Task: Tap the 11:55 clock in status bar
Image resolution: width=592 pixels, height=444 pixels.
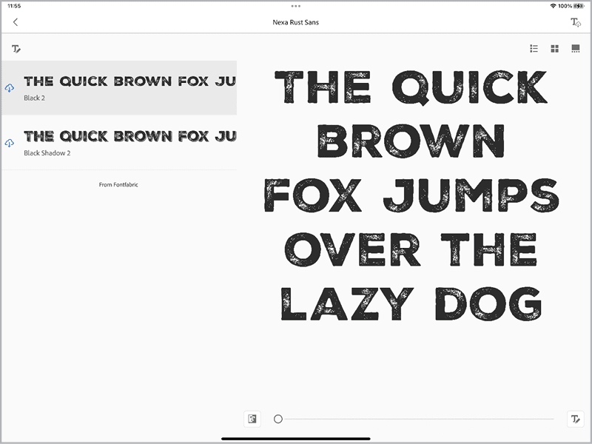Action: (x=14, y=6)
